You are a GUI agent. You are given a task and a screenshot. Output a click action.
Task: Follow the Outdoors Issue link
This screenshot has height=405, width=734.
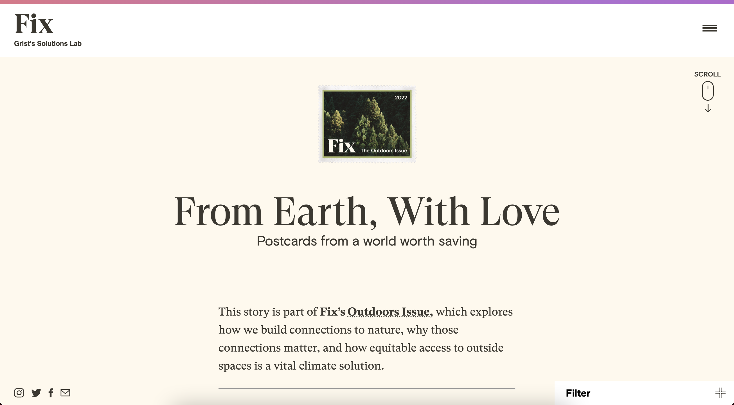[388, 312]
